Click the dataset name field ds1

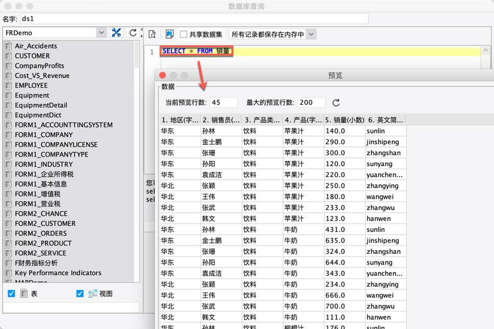click(194, 19)
